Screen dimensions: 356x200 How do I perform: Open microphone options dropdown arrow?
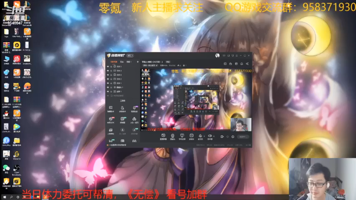point(204,136)
